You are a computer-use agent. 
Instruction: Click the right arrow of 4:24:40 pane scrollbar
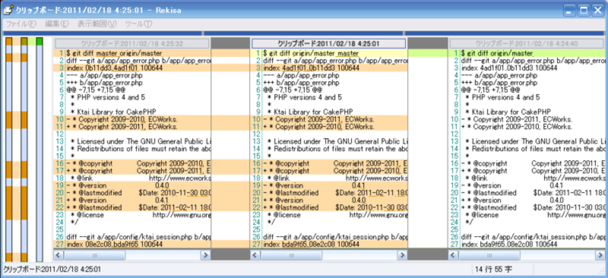(x=600, y=256)
